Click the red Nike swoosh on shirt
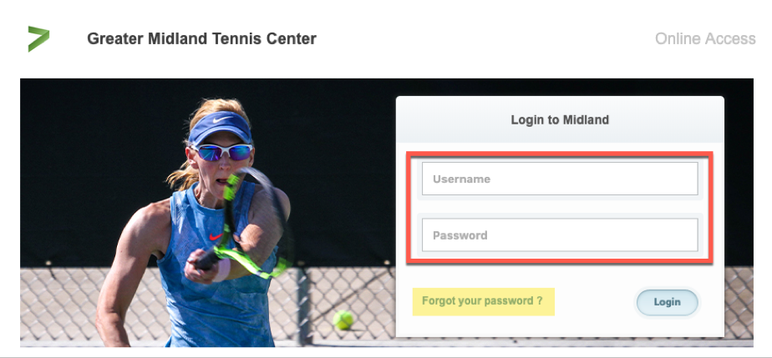This screenshot has height=358, width=772. coord(216,236)
